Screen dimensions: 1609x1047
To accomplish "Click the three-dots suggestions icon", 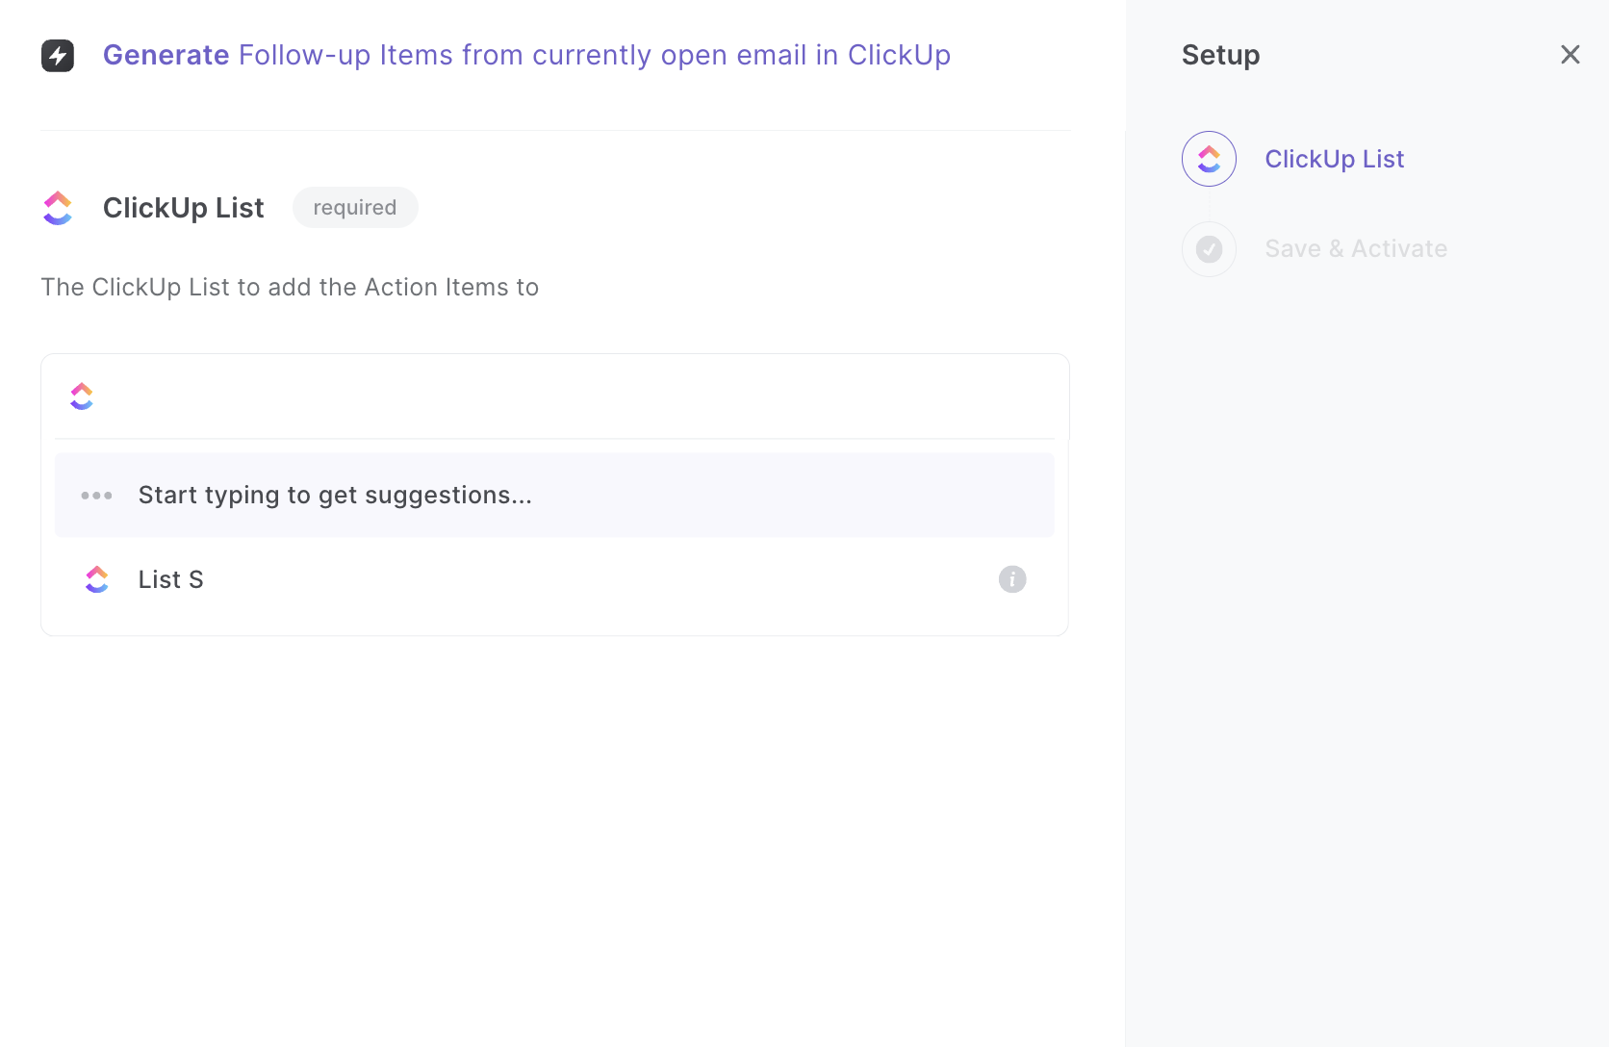I will pos(96,496).
